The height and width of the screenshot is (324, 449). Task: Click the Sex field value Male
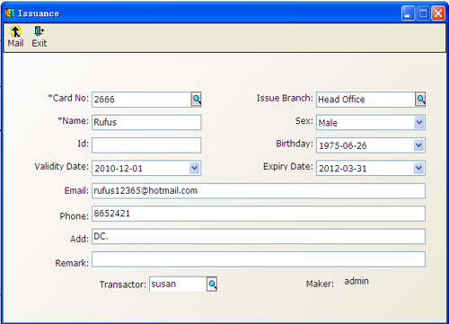coord(328,123)
